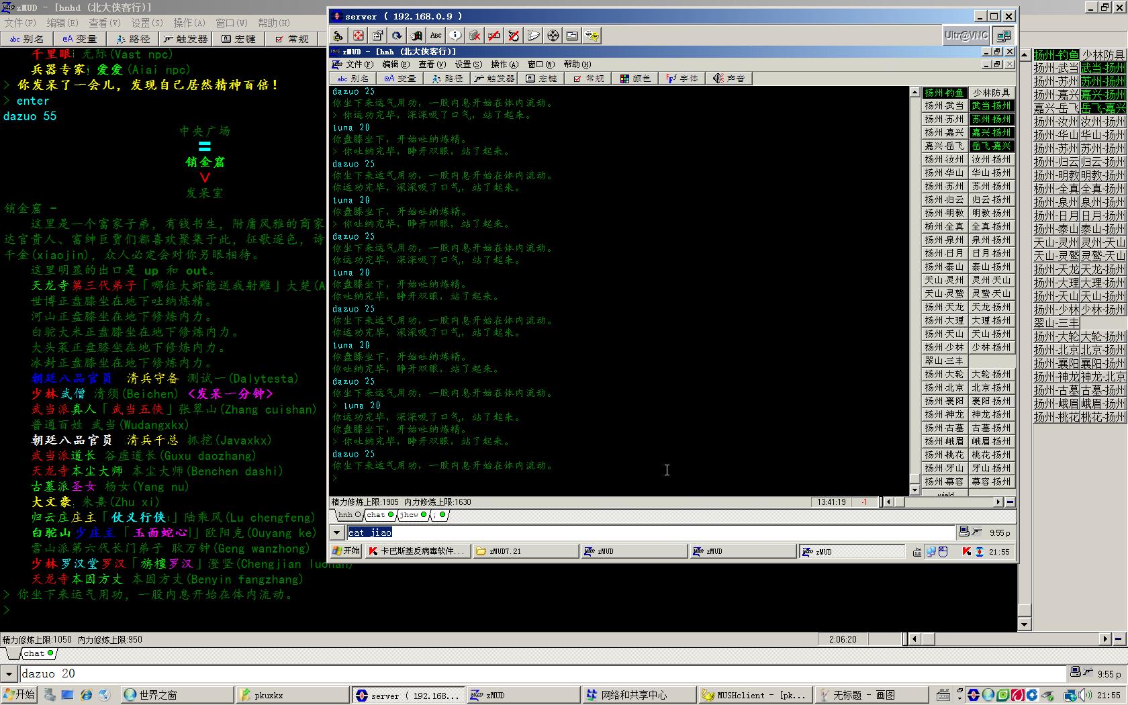
Task: Click the VNC file transfer icon
Action: click(x=533, y=36)
